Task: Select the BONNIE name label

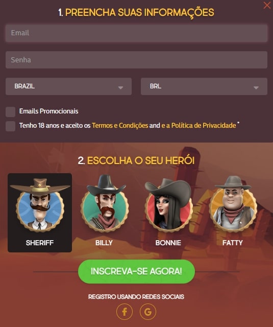Action: point(168,243)
